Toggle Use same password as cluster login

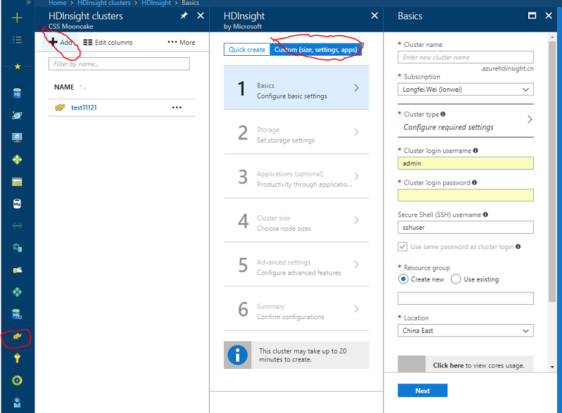403,246
